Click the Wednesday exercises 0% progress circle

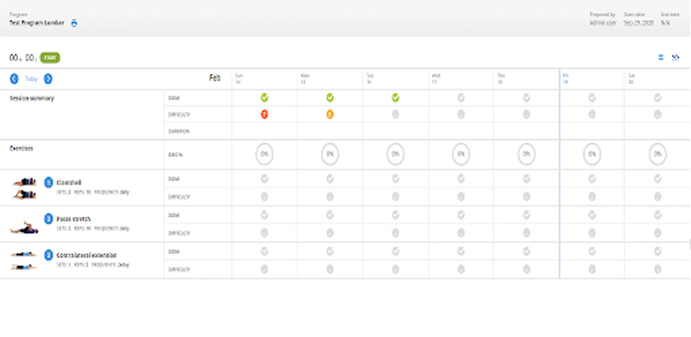tap(461, 154)
